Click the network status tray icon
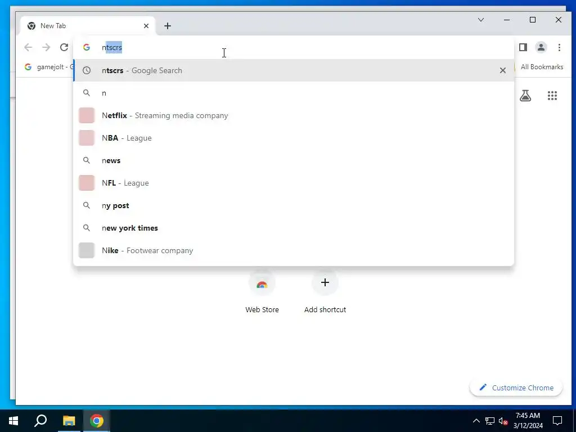Screen dimensions: 576x432 (490, 421)
